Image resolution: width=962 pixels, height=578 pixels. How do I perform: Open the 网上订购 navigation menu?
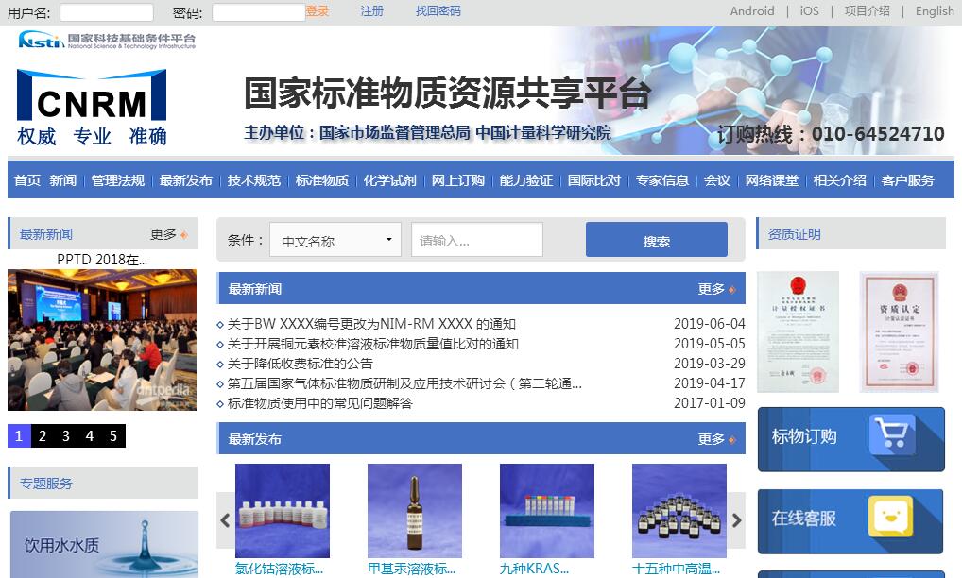coord(457,180)
